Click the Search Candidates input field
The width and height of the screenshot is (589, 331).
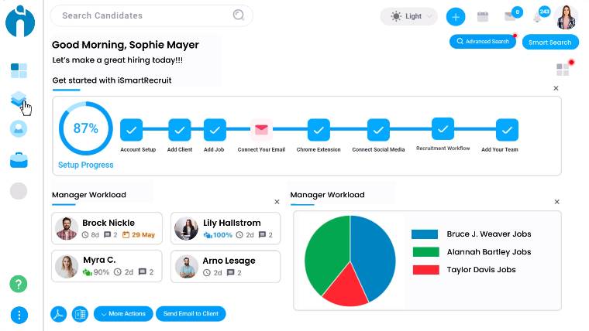[x=143, y=15]
